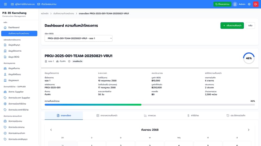Click the Dashboard home icon in sidebar
The height and width of the screenshot is (146, 261).
(5, 28)
